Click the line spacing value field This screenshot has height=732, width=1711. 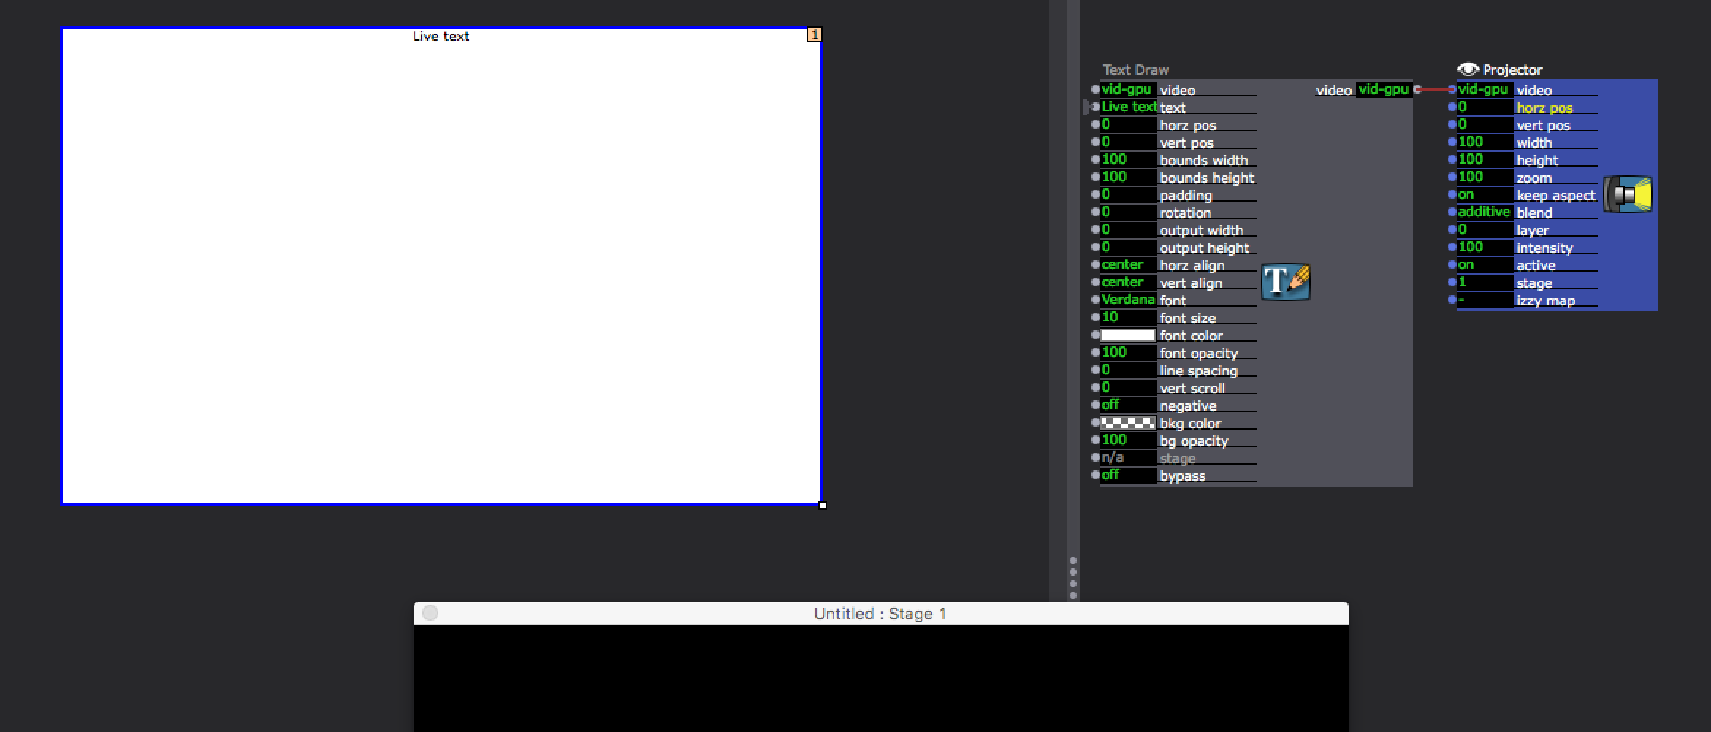(1129, 370)
